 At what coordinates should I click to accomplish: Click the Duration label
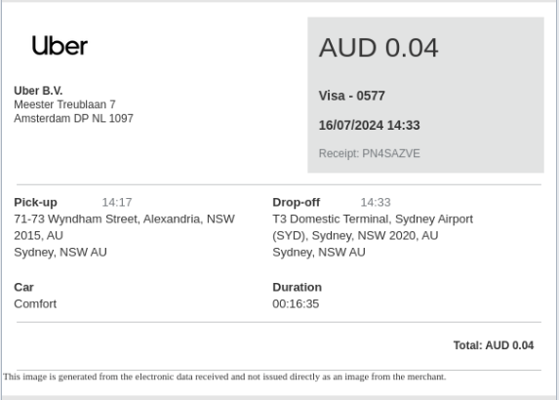pos(297,287)
